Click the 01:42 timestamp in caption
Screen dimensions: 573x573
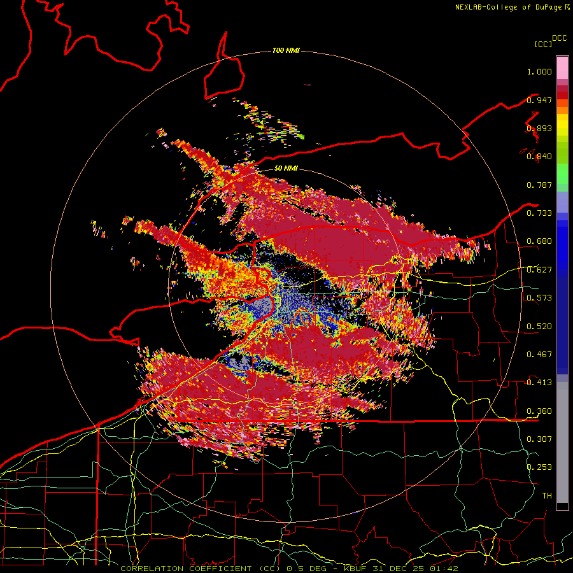444,569
